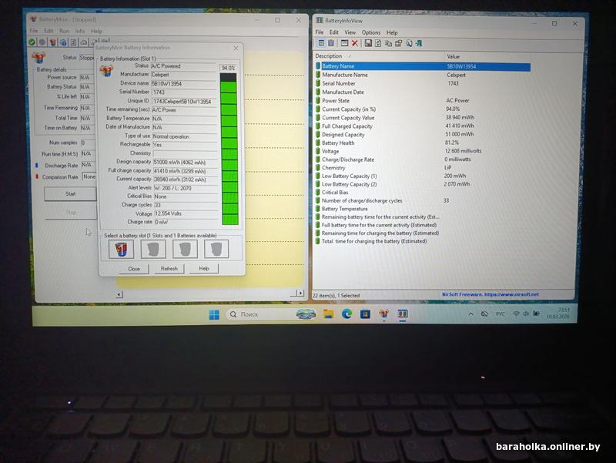The height and width of the screenshot is (463, 616).
Task: Select the Serial Number row
Action: point(423,83)
